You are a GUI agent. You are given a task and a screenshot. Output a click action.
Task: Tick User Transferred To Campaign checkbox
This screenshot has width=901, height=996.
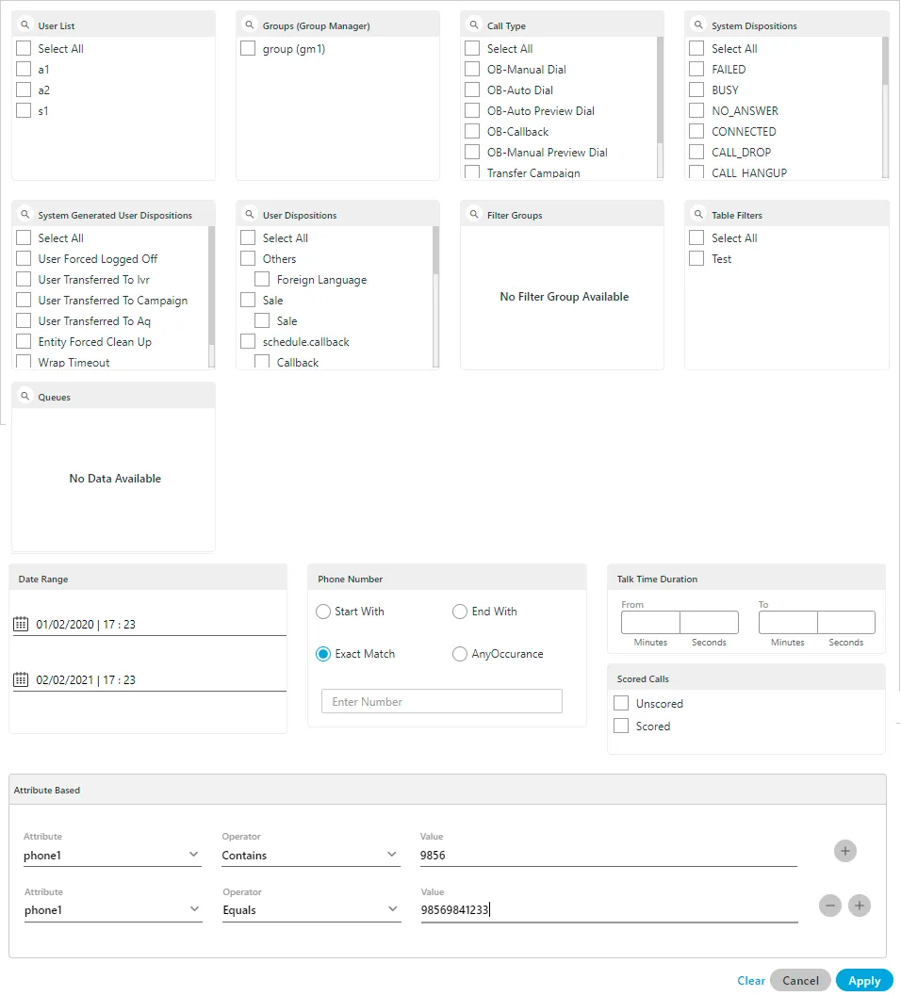tap(24, 300)
